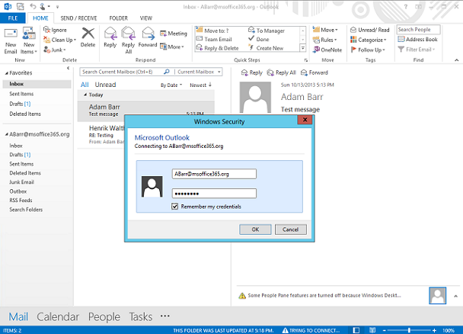Open the Move dropdown
The height and width of the screenshot is (334, 463).
pyautogui.click(x=325, y=30)
